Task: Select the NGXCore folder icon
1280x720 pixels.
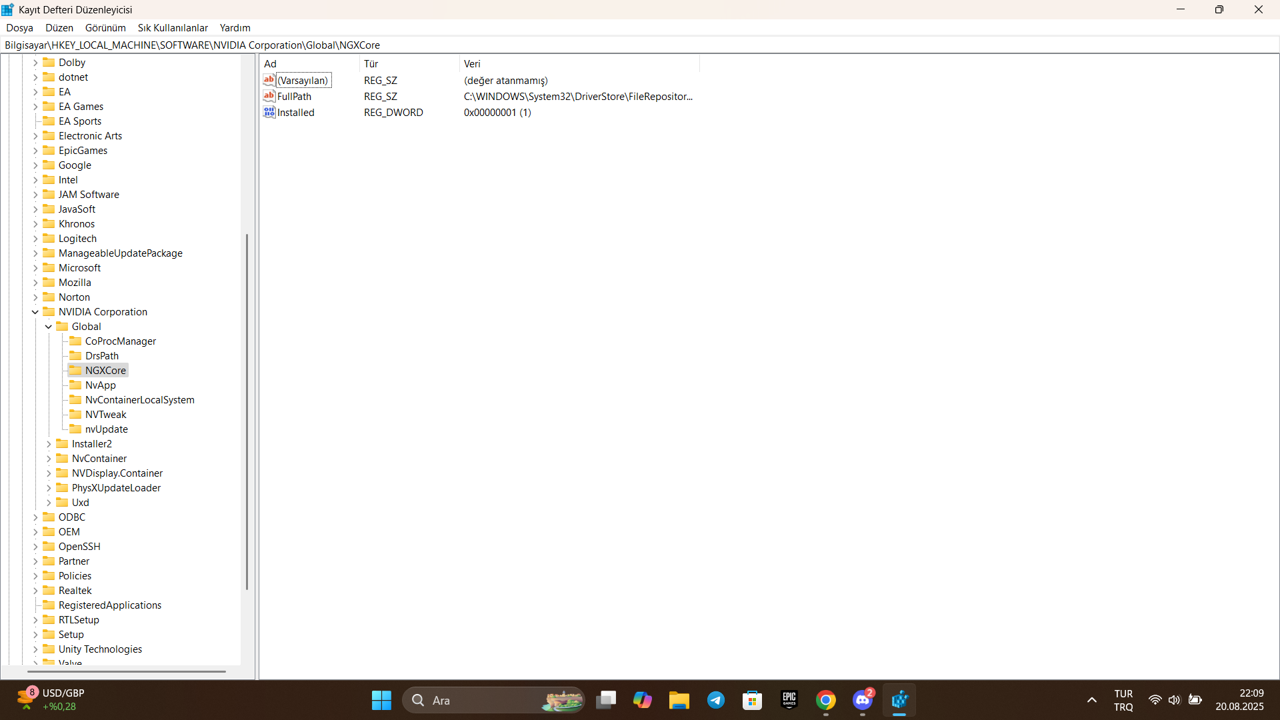Action: [75, 370]
